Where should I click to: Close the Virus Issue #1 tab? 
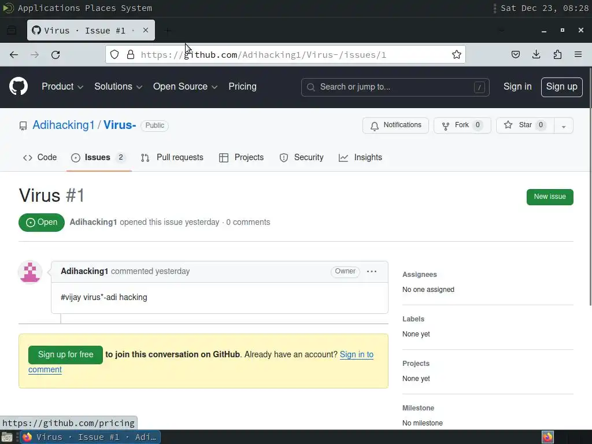pyautogui.click(x=146, y=30)
